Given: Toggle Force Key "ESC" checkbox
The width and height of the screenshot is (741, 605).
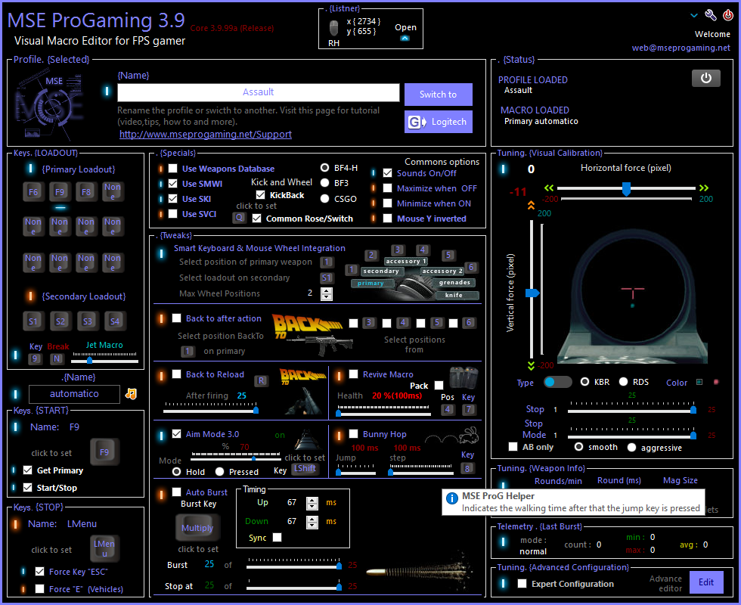Looking at the screenshot, I should pyautogui.click(x=39, y=572).
